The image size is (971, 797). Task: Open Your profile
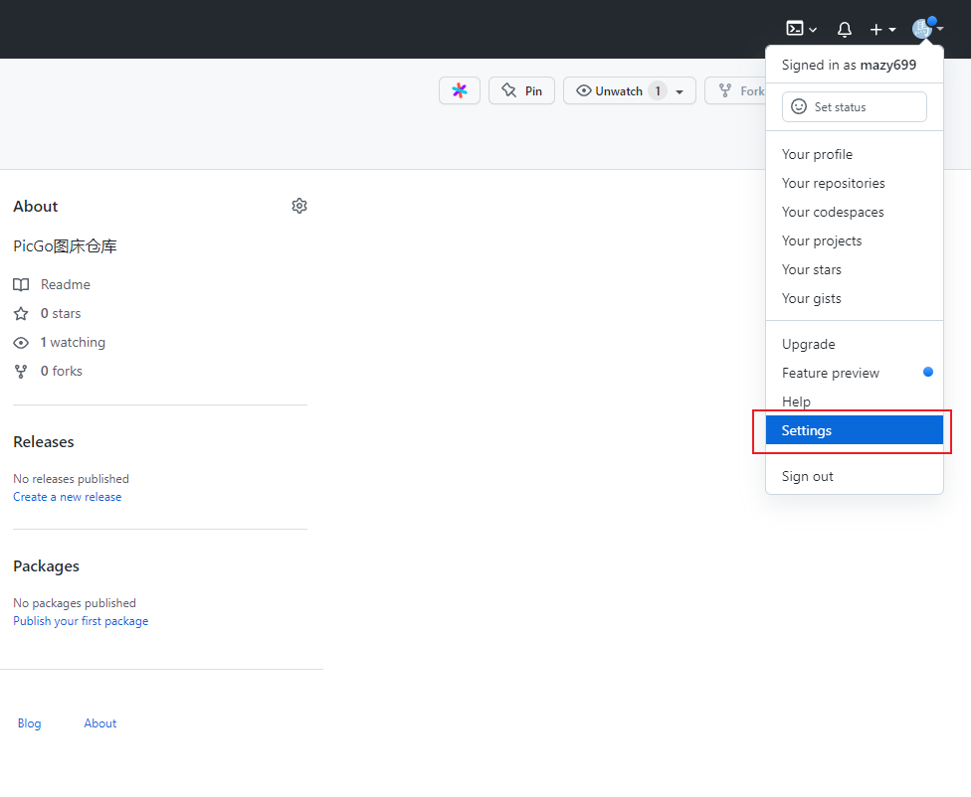pyautogui.click(x=855, y=154)
